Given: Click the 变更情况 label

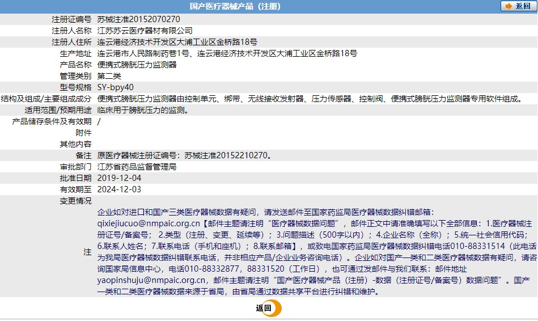Looking at the screenshot, I should coord(75,201).
